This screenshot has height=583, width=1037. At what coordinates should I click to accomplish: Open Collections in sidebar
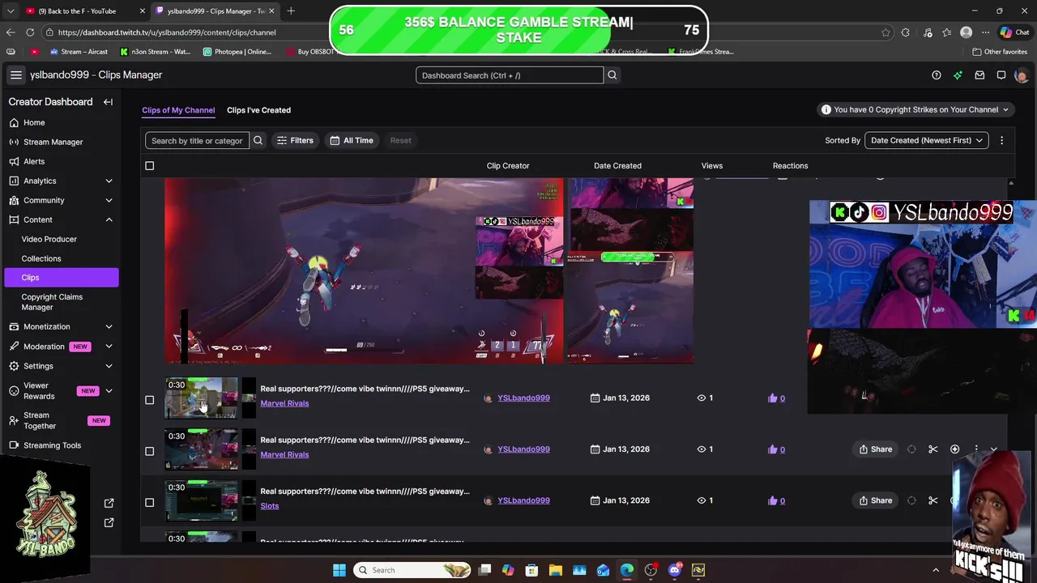click(41, 258)
